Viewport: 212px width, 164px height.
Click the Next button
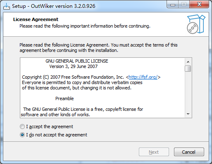click(154, 152)
